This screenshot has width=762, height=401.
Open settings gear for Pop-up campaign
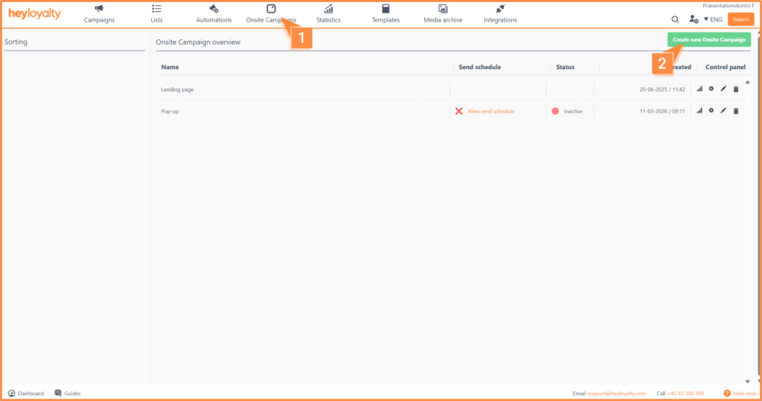pyautogui.click(x=711, y=111)
